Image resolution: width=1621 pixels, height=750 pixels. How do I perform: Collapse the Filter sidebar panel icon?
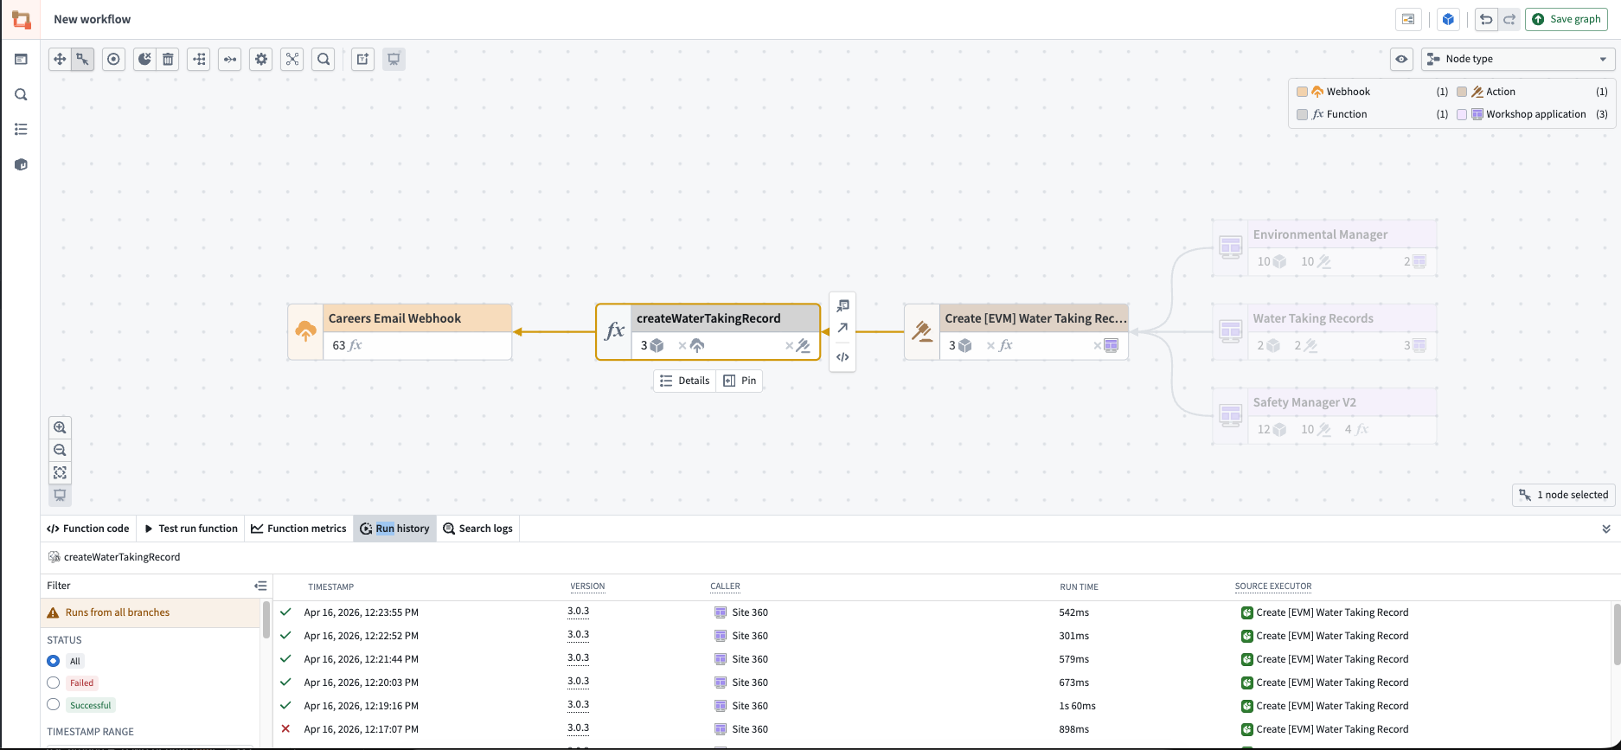coord(260,586)
